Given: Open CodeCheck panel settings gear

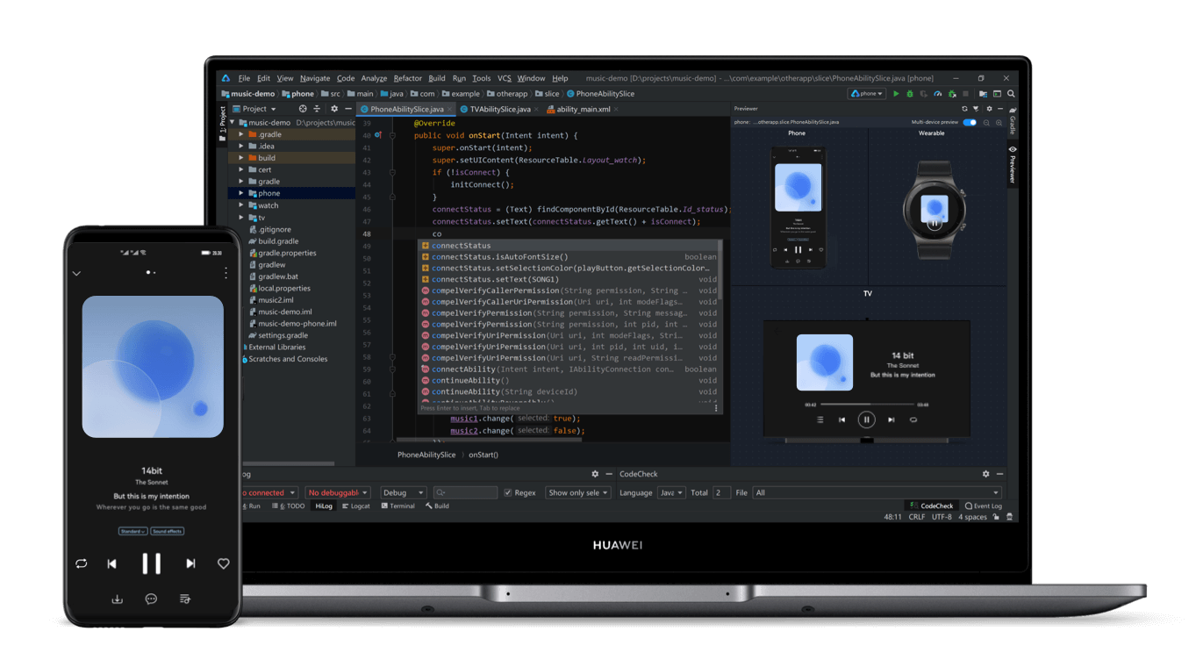Looking at the screenshot, I should click(985, 474).
